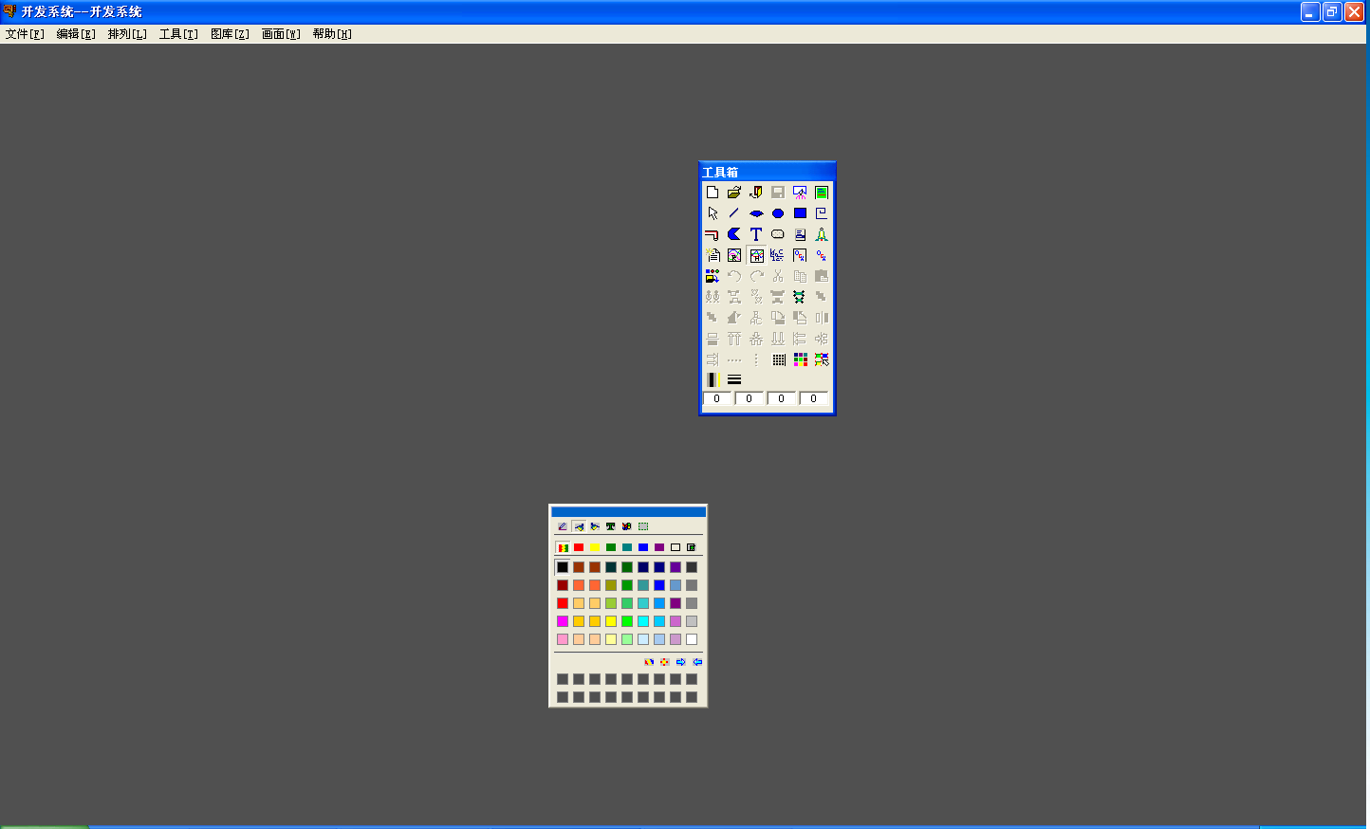Click the three horizontal lines icon
The width and height of the screenshot is (1370, 829).
734,380
